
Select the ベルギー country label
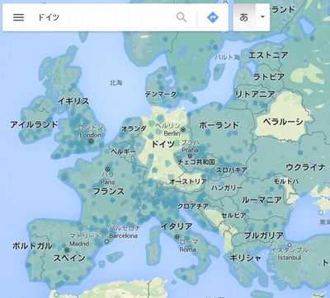[x=123, y=151]
